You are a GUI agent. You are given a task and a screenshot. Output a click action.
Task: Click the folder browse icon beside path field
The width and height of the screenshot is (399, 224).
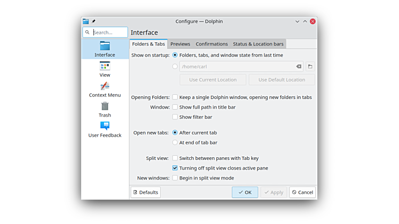pos(310,67)
